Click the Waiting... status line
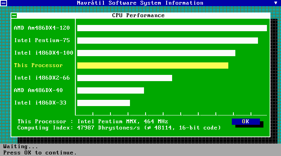 pyautogui.click(x=21, y=147)
